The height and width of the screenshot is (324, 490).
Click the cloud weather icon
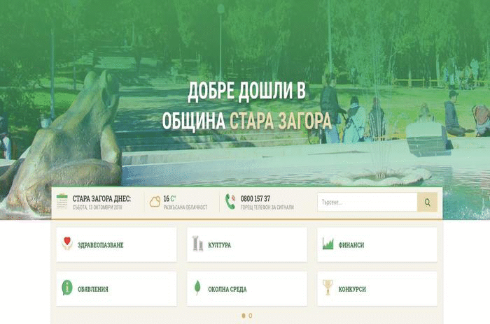[155, 202]
